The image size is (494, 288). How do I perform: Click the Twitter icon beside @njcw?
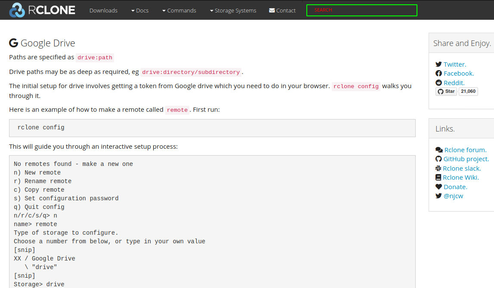click(438, 196)
